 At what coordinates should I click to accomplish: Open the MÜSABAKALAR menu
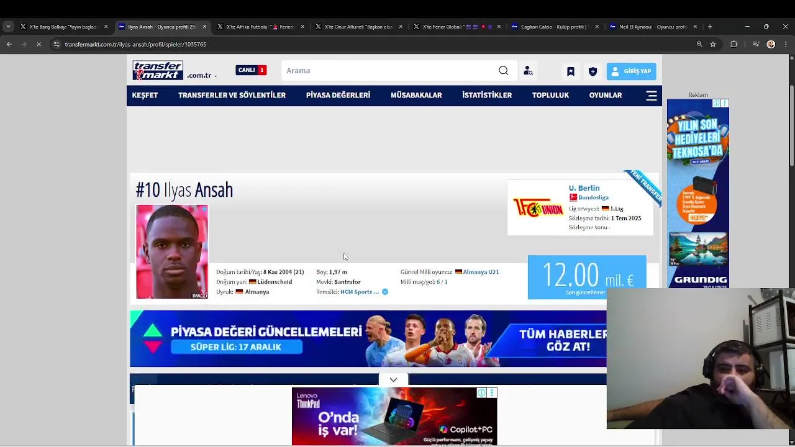pos(416,95)
